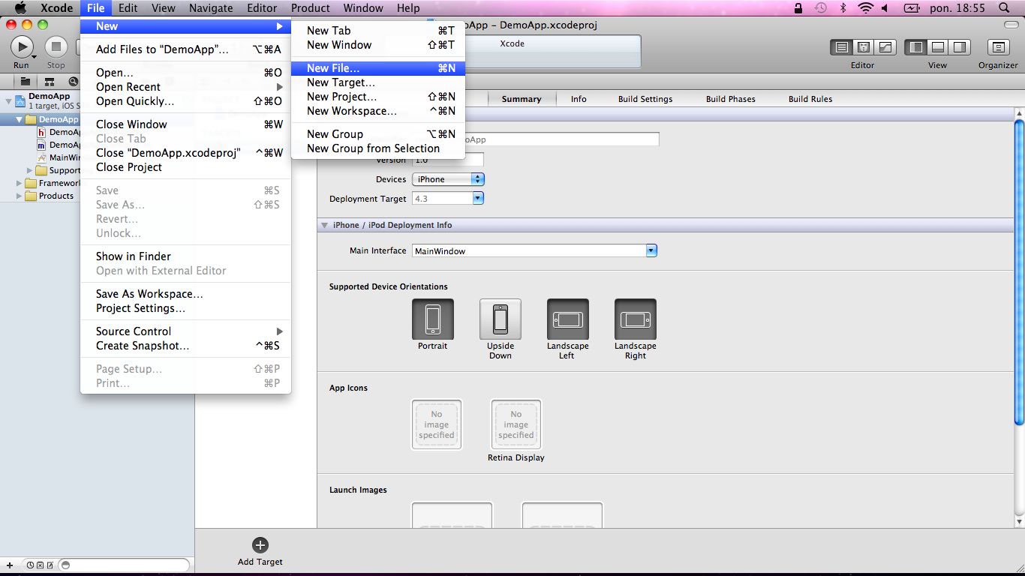
Task: Select Add Files to "DemoApp"… menu item
Action: click(x=162, y=49)
